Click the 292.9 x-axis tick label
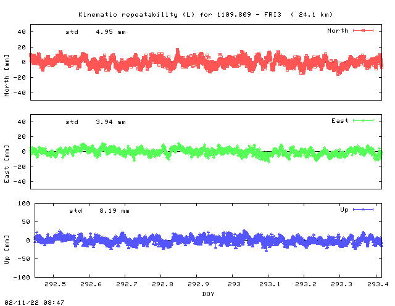The height and width of the screenshot is (306, 395). point(198,284)
